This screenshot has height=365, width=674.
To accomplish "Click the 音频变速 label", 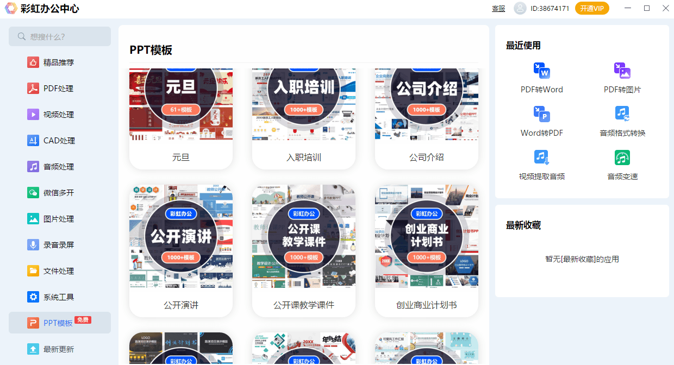I will [622, 177].
